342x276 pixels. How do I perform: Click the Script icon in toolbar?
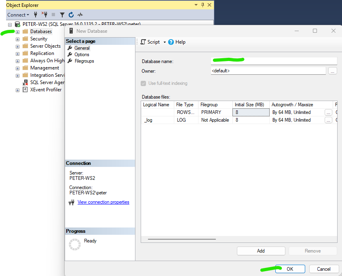pos(143,42)
